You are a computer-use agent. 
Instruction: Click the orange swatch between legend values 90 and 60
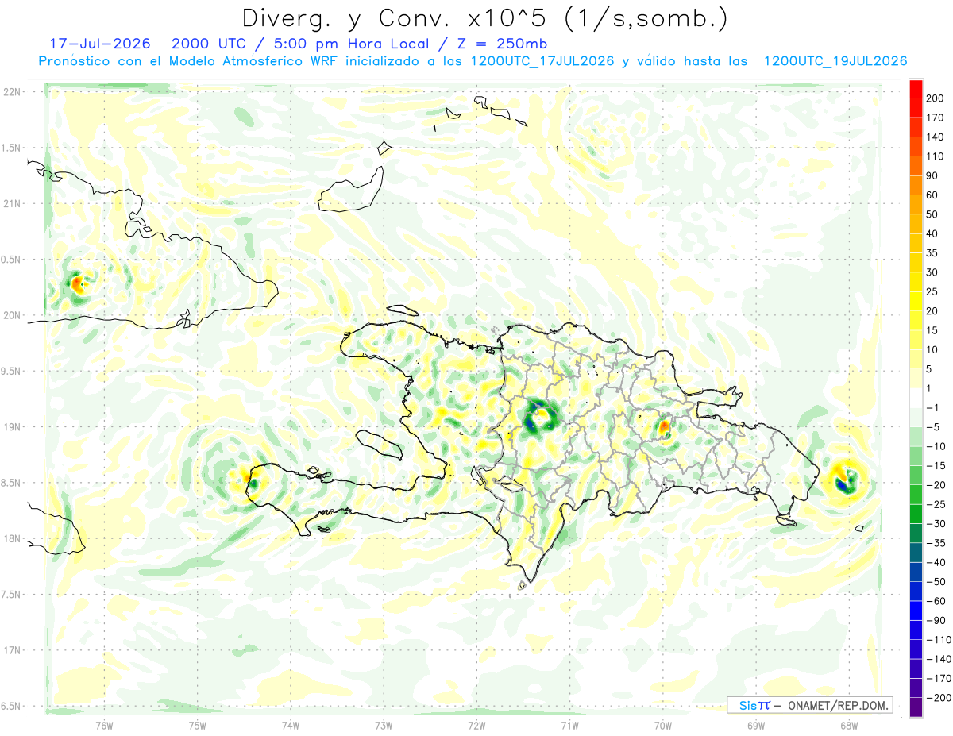[x=916, y=185]
